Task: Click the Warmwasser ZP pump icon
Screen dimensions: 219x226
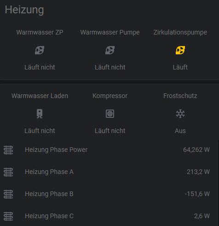Action: click(x=40, y=50)
